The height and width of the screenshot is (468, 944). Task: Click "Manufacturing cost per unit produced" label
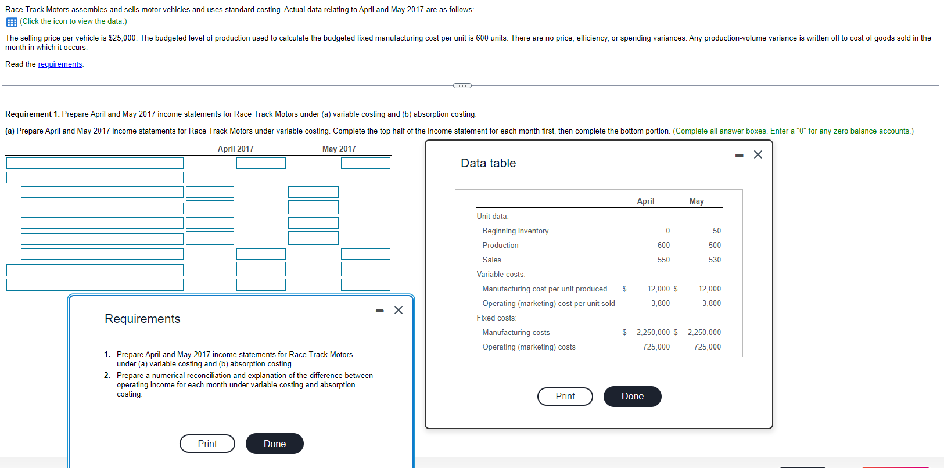point(544,289)
